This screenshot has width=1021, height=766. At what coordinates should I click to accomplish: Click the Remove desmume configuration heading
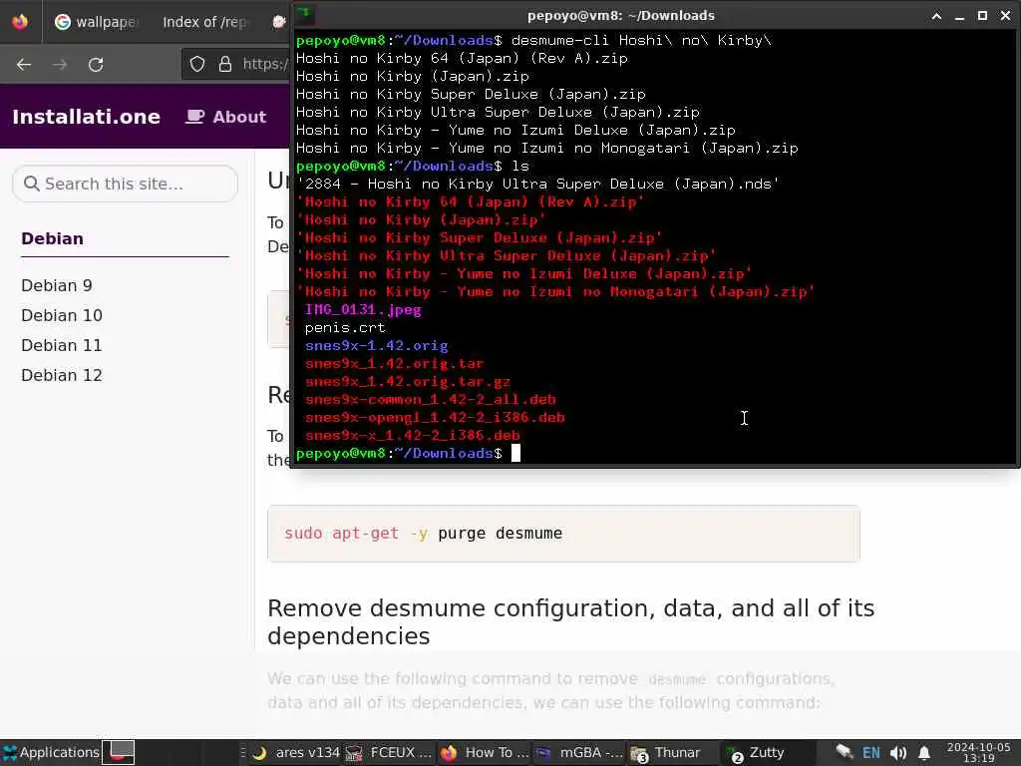pyautogui.click(x=570, y=621)
